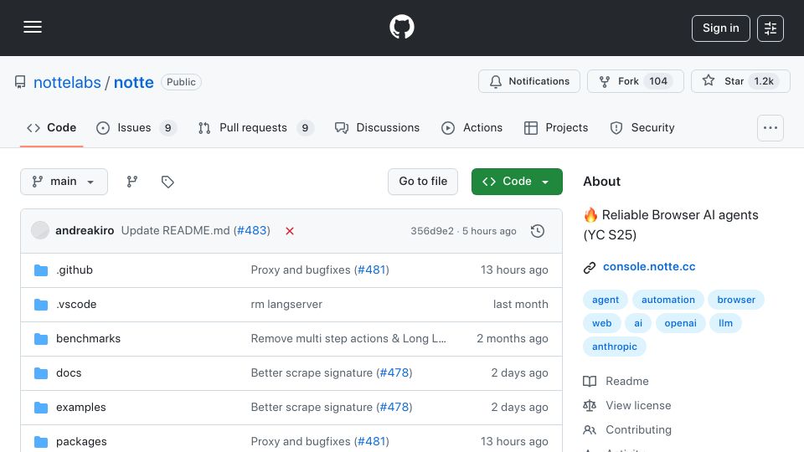This screenshot has width=804, height=452.
Task: Click the Issues count badge 9
Action: coord(167,128)
